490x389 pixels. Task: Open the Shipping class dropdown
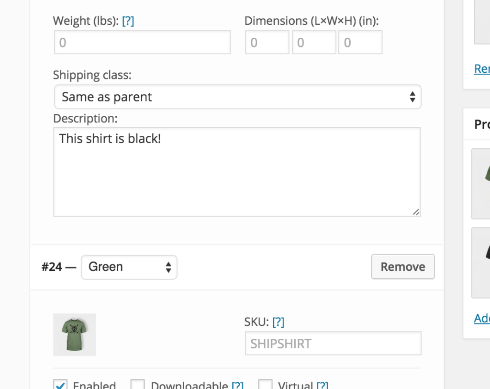pos(237,97)
